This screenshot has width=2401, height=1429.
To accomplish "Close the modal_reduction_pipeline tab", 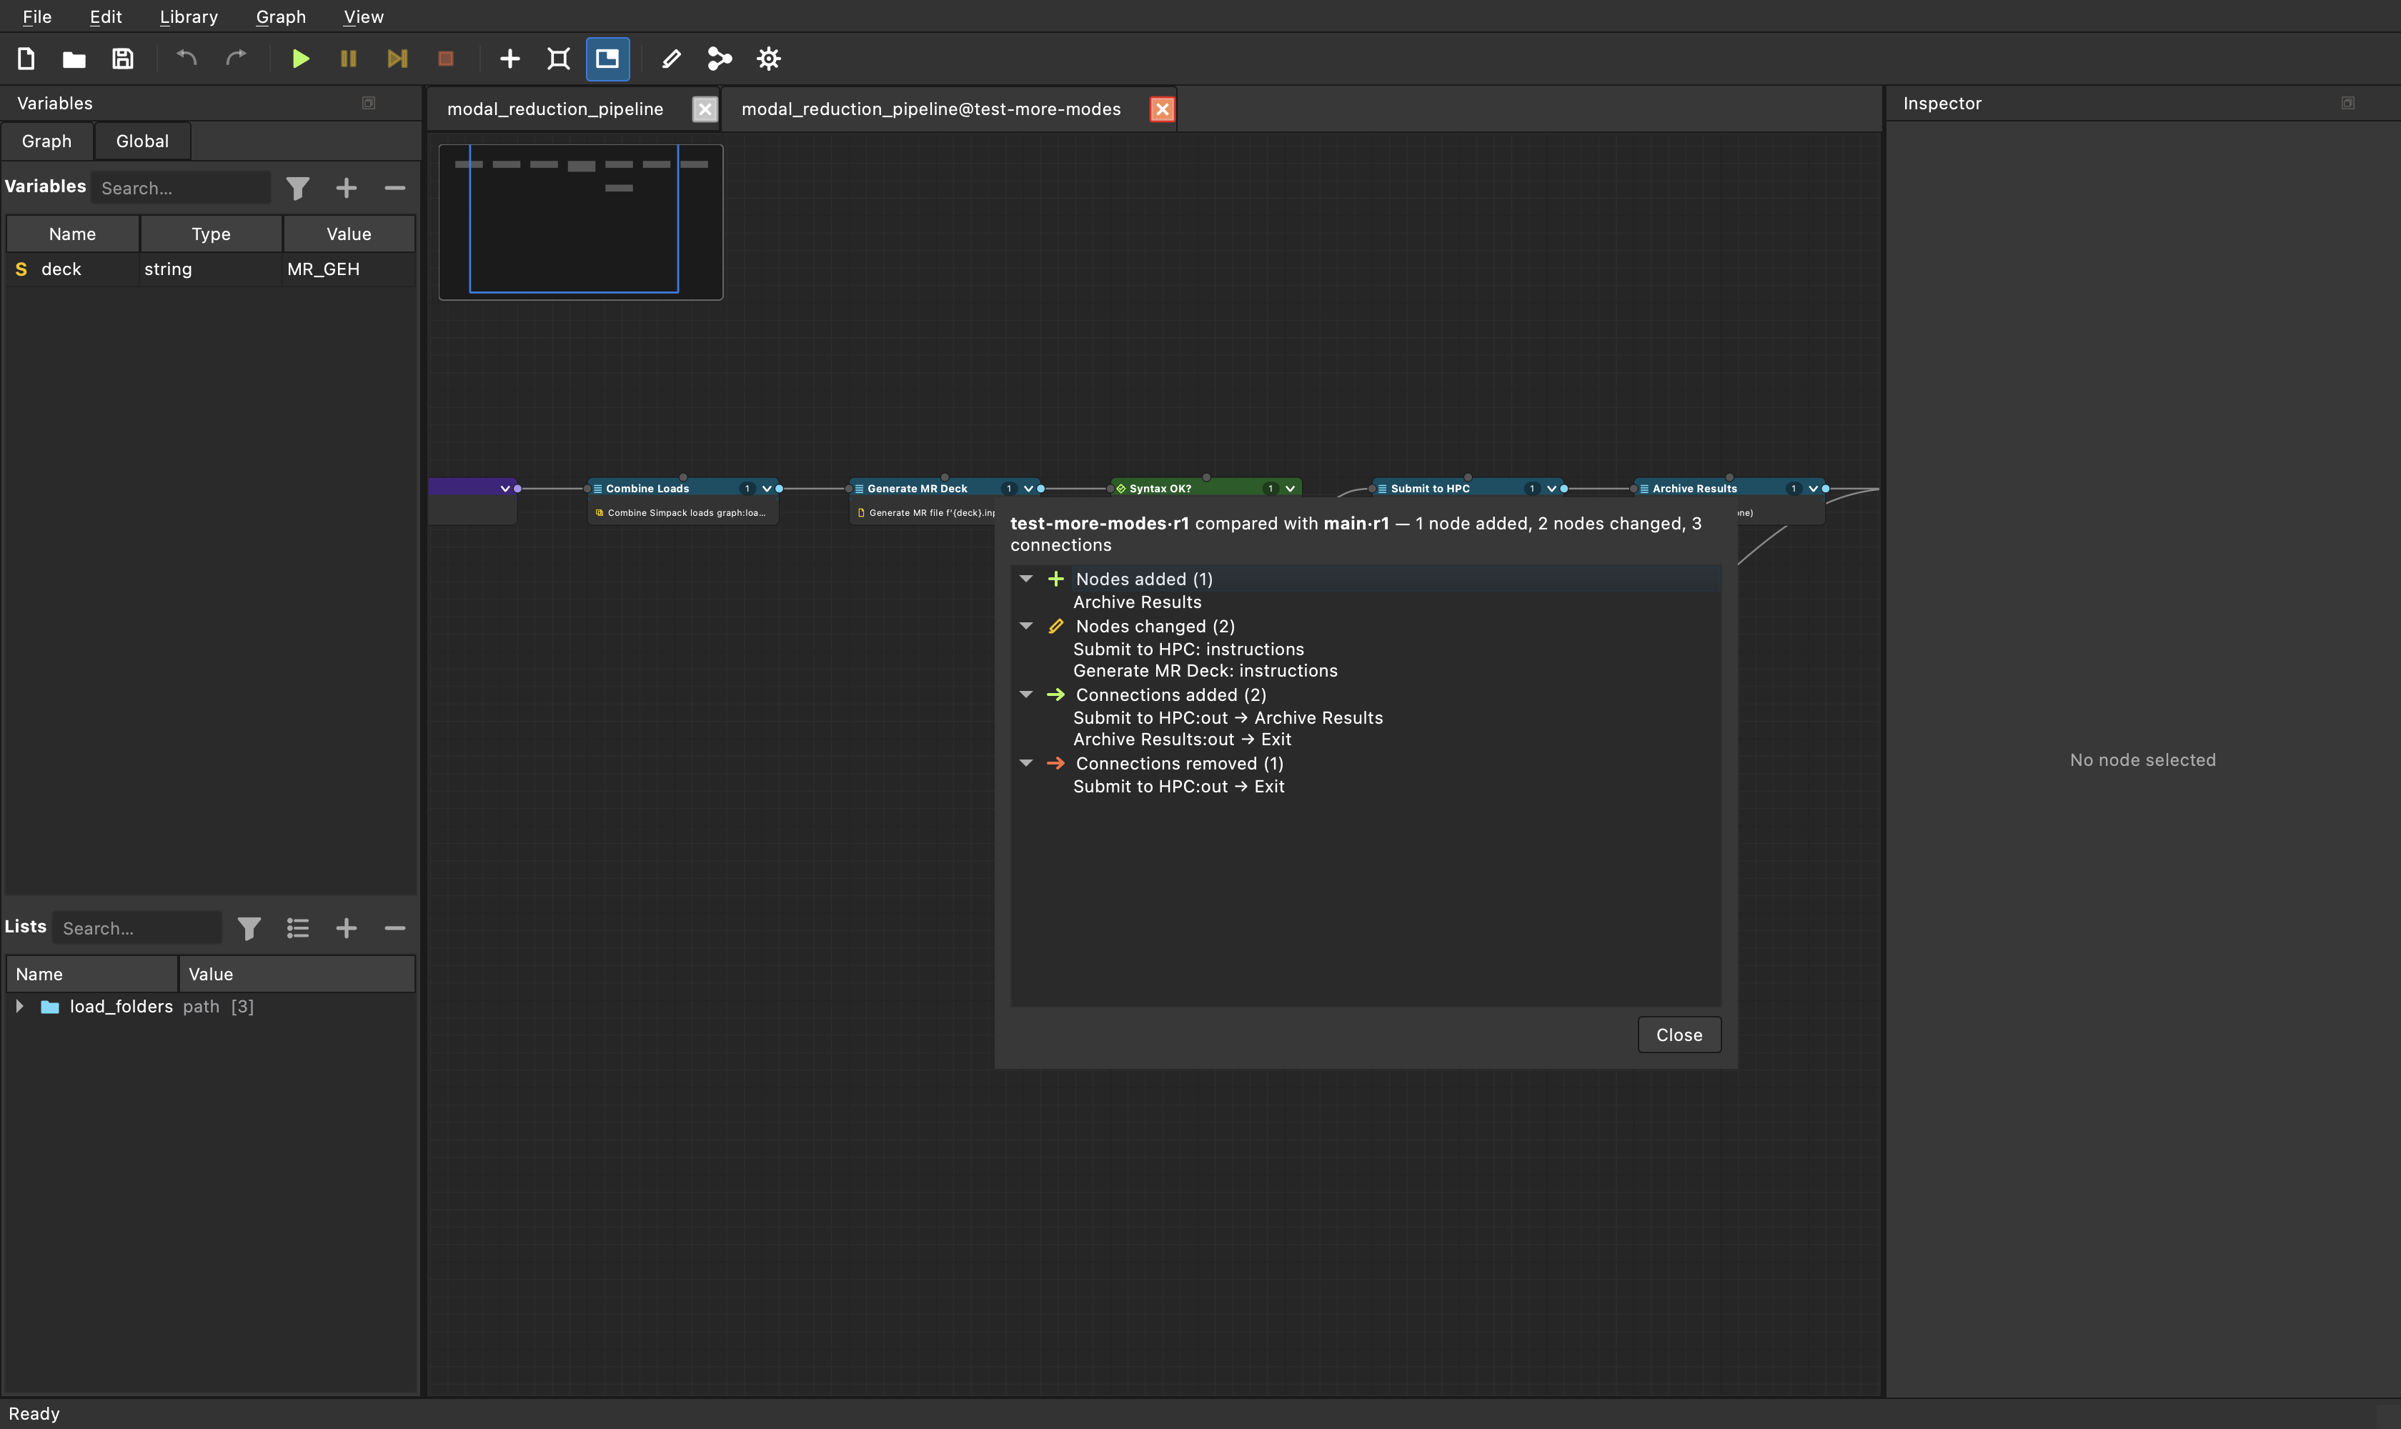I will [x=705, y=110].
